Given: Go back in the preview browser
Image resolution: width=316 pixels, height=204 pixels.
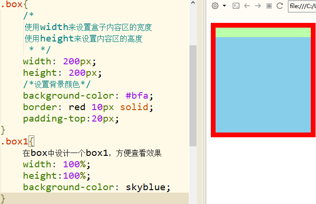Looking at the screenshot, I should (x=247, y=6).
